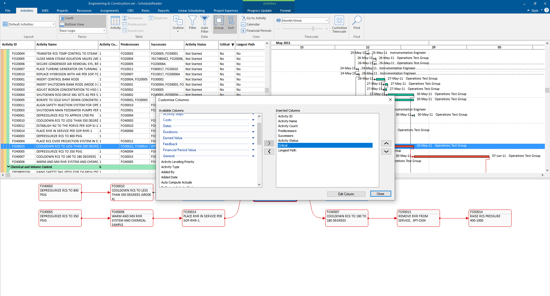Click the activity table vertical scrollbar
This screenshot has width=550, height=296.
pos(267,90)
